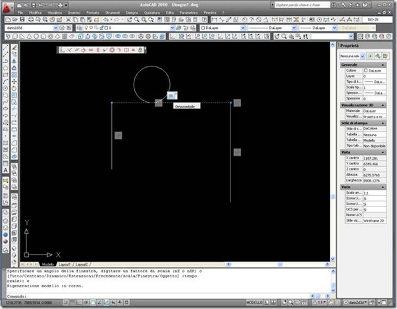This screenshot has height=309, width=397.
Task: Click the Comando command line input
Action: click(167, 296)
